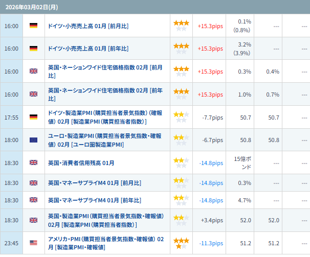The height and width of the screenshot is (257, 310).
Task: Click the German flag in the 17:55 row
Action: click(34, 118)
